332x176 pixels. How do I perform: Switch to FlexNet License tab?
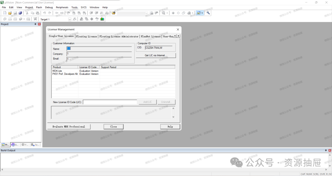coord(151,36)
